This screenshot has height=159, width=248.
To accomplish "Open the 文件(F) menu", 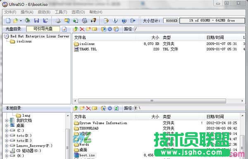I will click(x=10, y=12).
